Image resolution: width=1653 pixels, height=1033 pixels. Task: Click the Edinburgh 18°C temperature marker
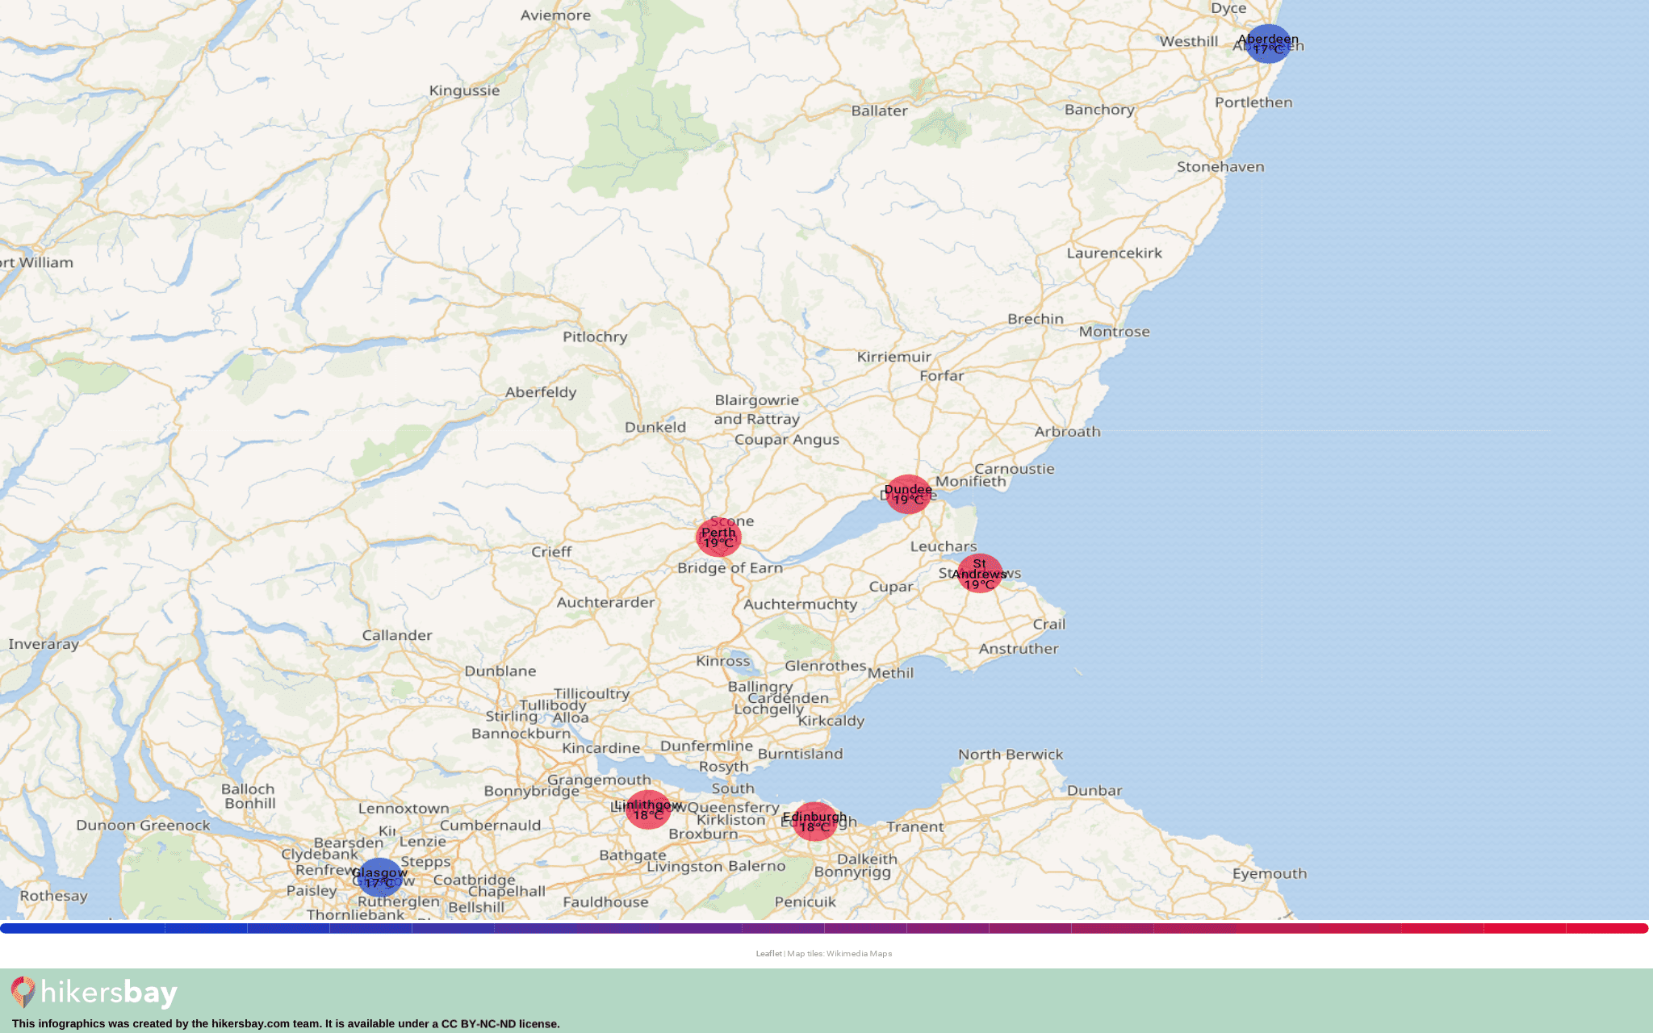pos(814,822)
